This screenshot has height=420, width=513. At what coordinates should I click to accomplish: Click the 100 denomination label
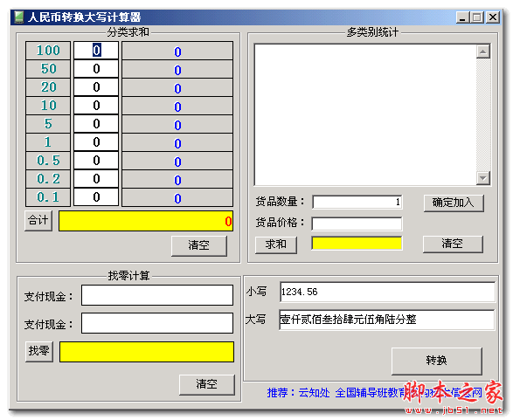[48, 51]
